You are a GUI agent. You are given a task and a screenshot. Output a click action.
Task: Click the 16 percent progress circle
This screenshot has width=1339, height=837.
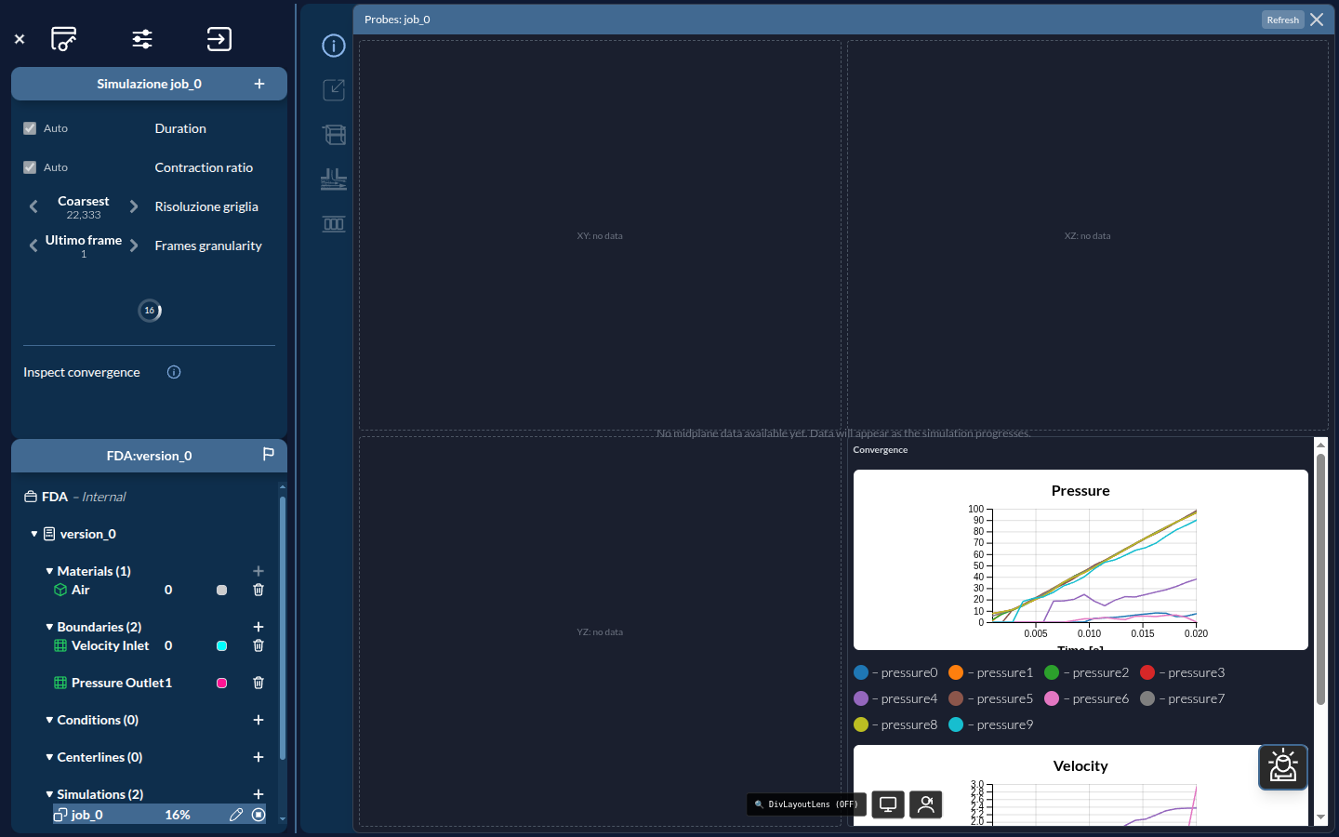point(150,311)
